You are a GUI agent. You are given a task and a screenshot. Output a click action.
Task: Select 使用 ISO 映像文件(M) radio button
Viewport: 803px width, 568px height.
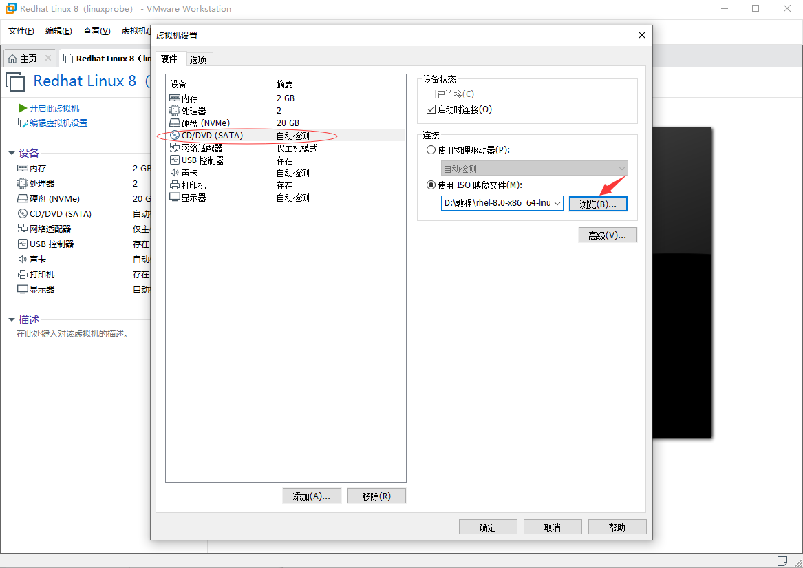coord(431,185)
